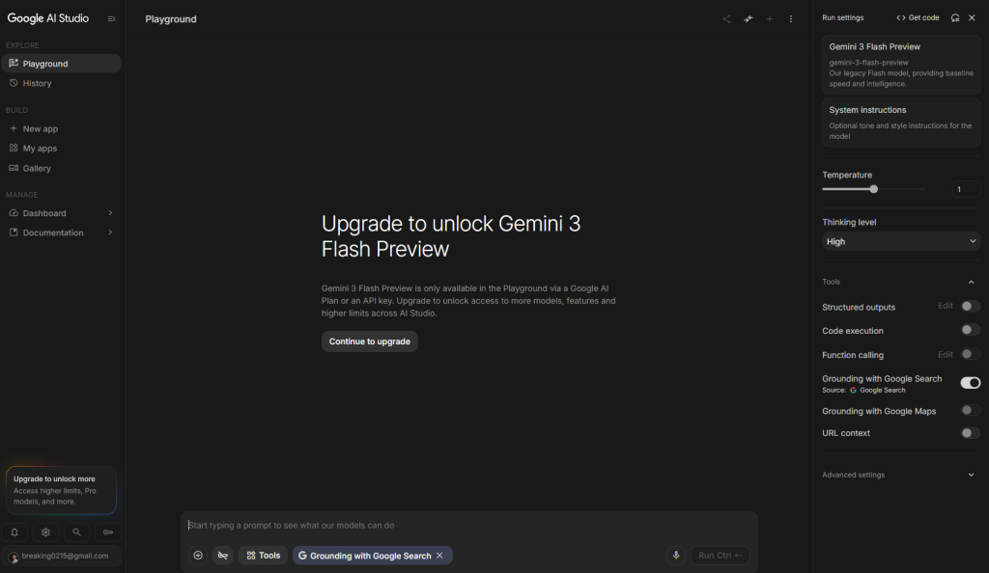The image size is (989, 573).
Task: Click the share icon in the Playground header
Action: click(726, 19)
